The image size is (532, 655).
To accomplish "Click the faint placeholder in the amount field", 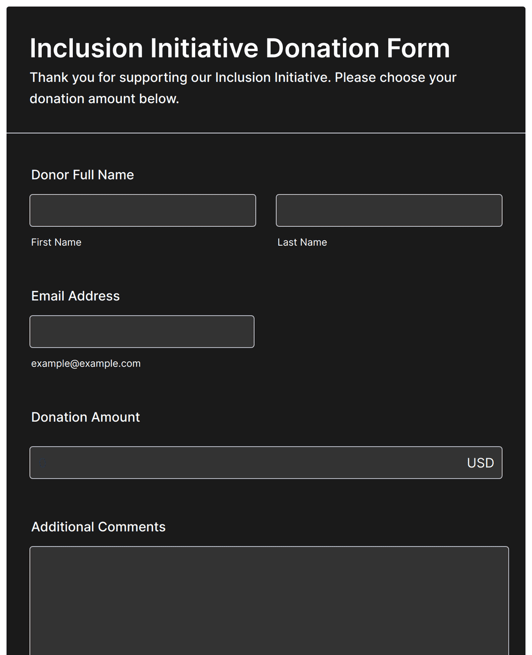I will tap(43, 463).
